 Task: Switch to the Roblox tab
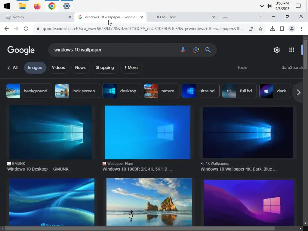coord(37,17)
